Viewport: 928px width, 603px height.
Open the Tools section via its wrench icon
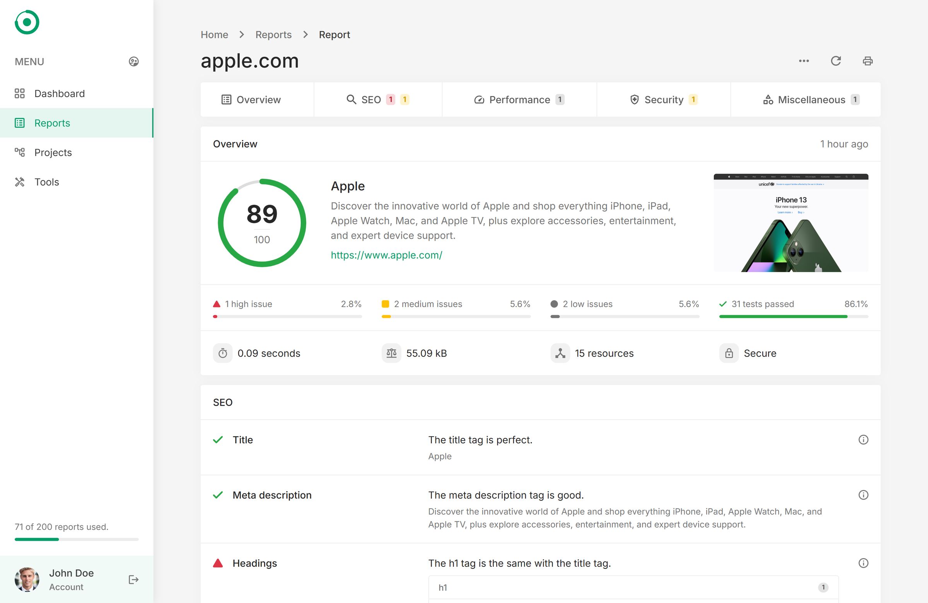pos(19,181)
